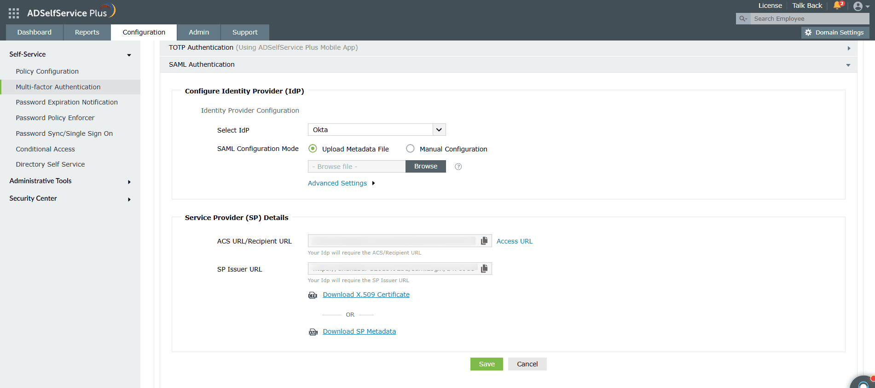The image size is (875, 388).
Task: Click the Browse button
Action: [426, 166]
